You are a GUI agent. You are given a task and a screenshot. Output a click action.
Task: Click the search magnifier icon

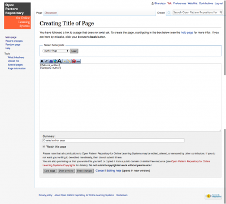[221, 12]
